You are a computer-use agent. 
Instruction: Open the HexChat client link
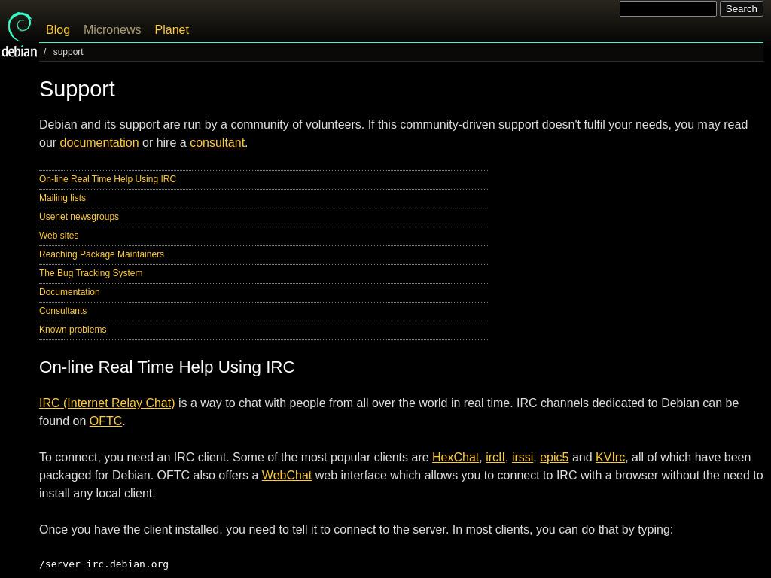[456, 457]
